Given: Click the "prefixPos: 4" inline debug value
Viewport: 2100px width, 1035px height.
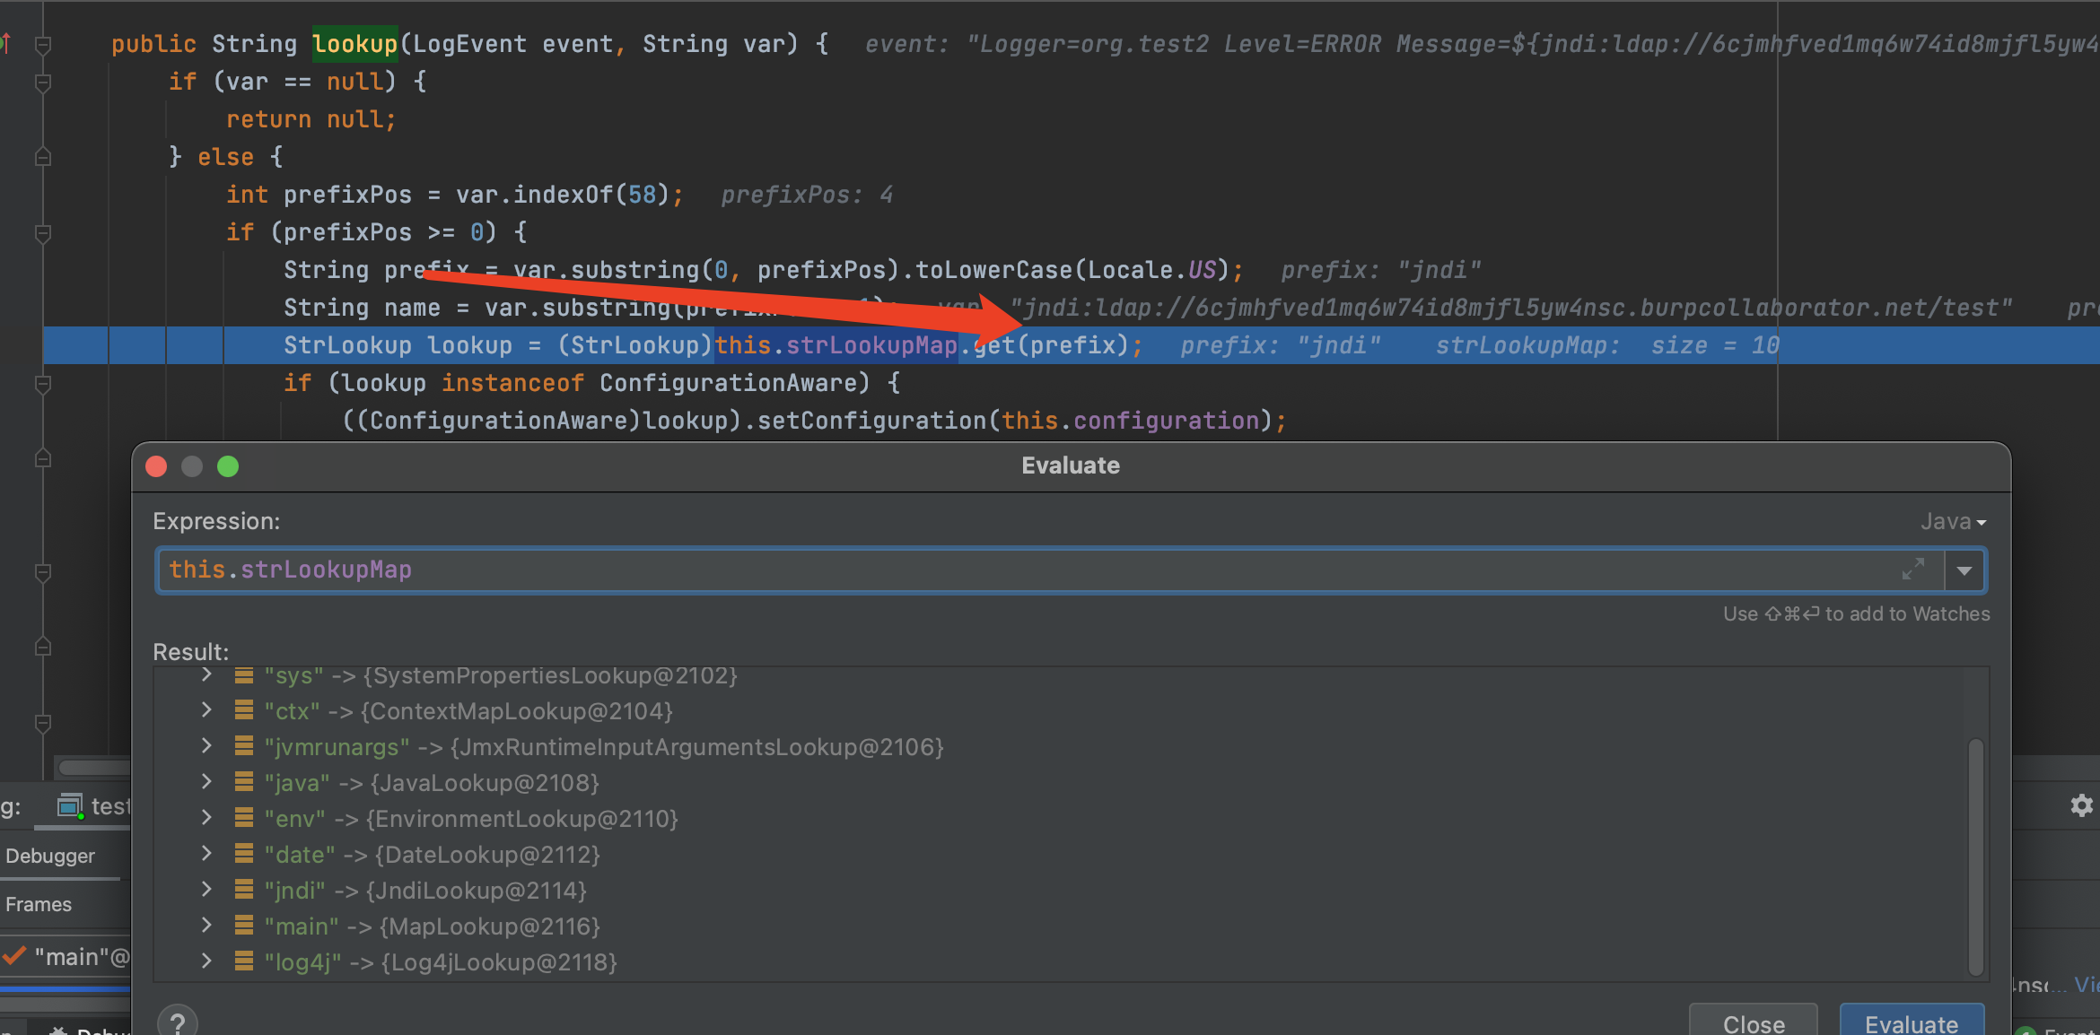Looking at the screenshot, I should click(807, 195).
